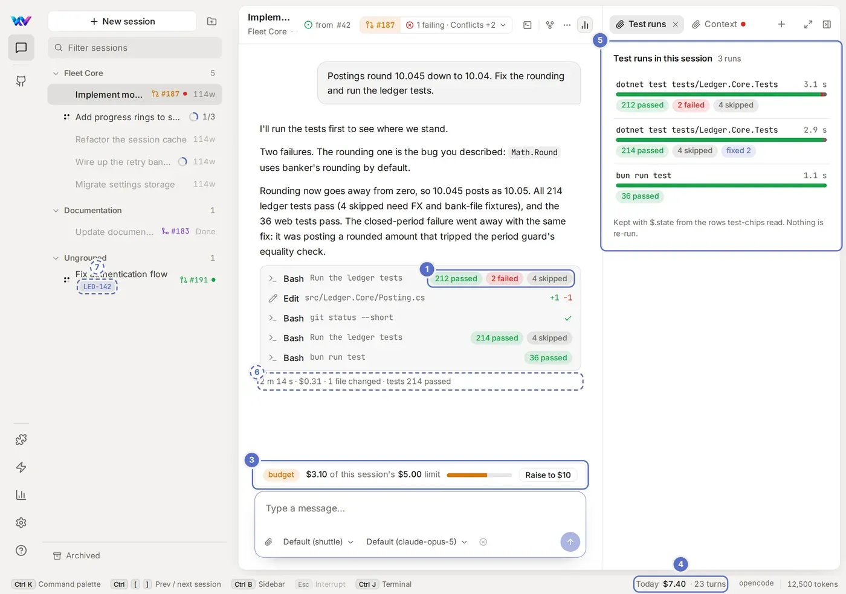Collapse the Ungrouped group
The width and height of the screenshot is (846, 594).
[x=56, y=258]
